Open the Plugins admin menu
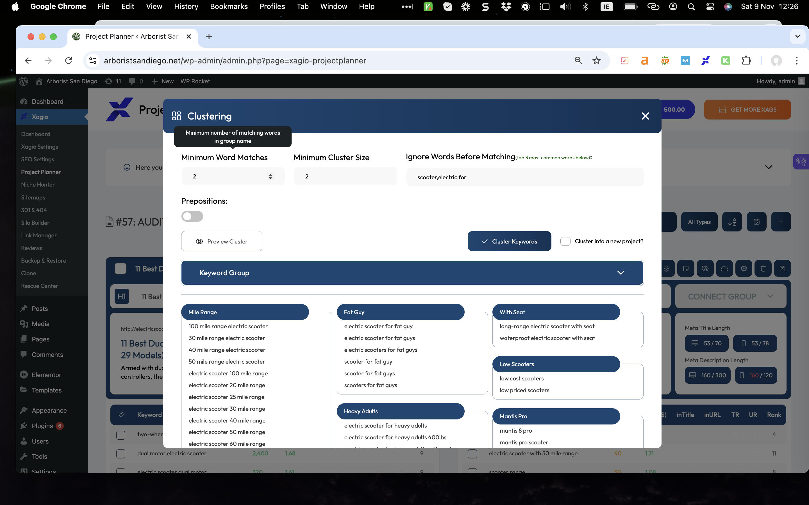This screenshot has width=809, height=505. pos(42,426)
